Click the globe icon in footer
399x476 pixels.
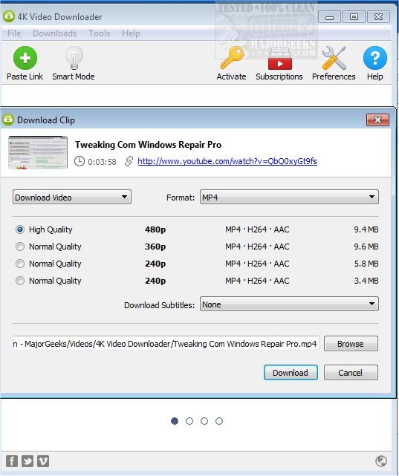pyautogui.click(x=381, y=461)
